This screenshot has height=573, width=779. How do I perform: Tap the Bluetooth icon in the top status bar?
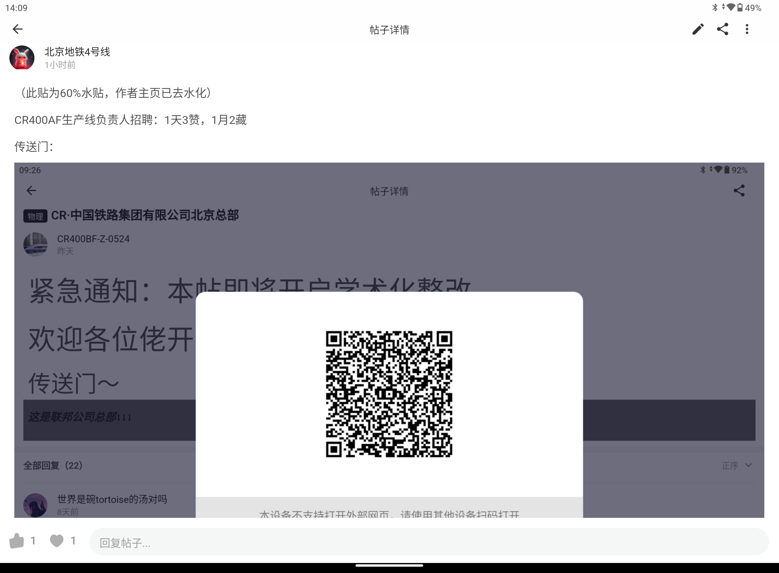tap(715, 8)
